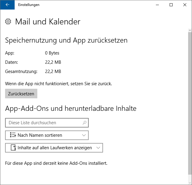Go back with the arrow button
This screenshot has width=192, height=185.
point(7,5)
